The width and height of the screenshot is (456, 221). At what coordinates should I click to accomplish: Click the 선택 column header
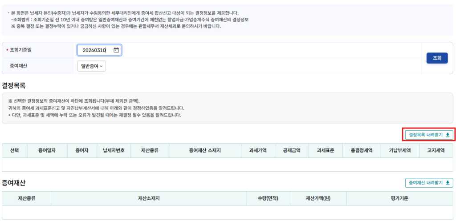(14, 151)
